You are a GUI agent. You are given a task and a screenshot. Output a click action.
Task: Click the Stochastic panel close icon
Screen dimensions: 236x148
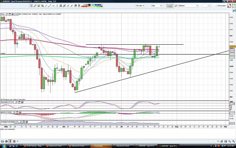pyautogui.click(x=22, y=102)
